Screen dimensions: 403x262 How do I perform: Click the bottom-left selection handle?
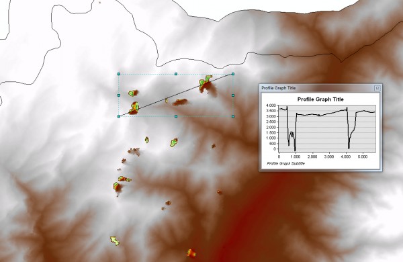coord(119,116)
